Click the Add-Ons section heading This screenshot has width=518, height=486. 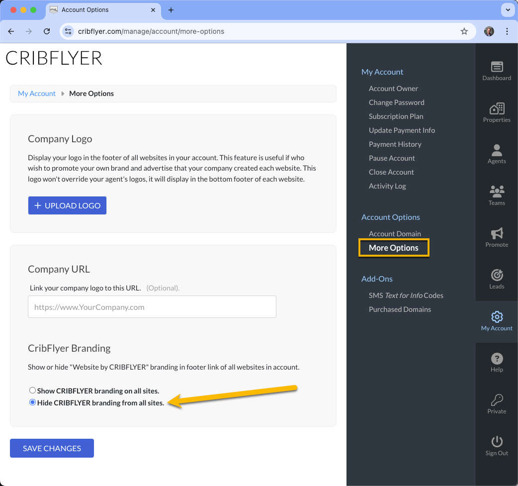click(x=377, y=279)
